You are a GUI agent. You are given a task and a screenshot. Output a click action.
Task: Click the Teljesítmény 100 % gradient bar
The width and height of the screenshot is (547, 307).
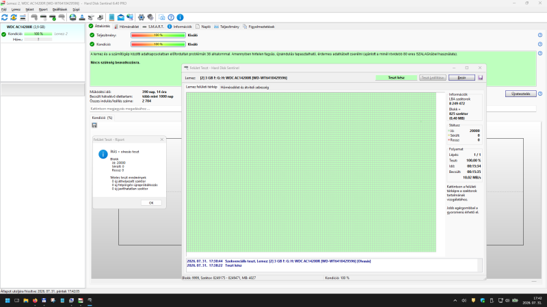click(x=158, y=36)
